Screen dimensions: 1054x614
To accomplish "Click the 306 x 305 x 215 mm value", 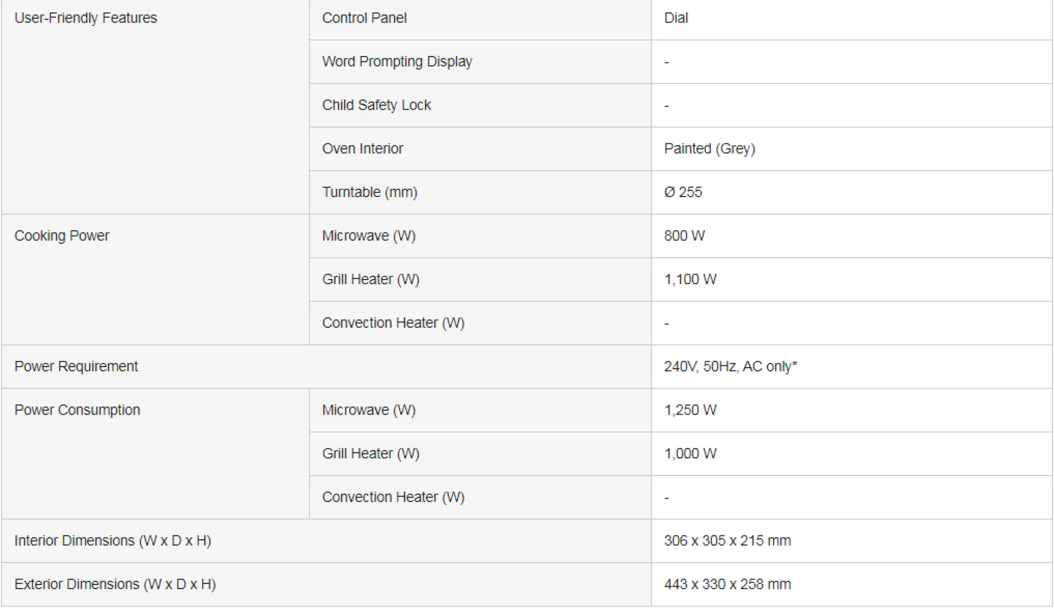I will [x=728, y=541].
